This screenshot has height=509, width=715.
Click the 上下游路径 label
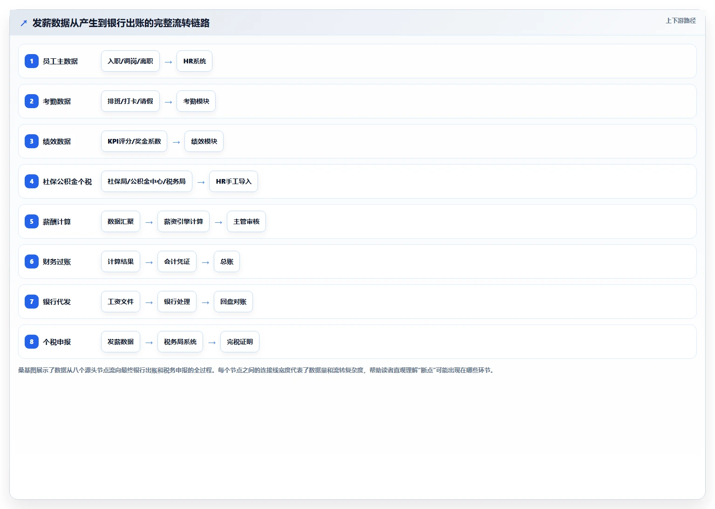[x=681, y=21]
